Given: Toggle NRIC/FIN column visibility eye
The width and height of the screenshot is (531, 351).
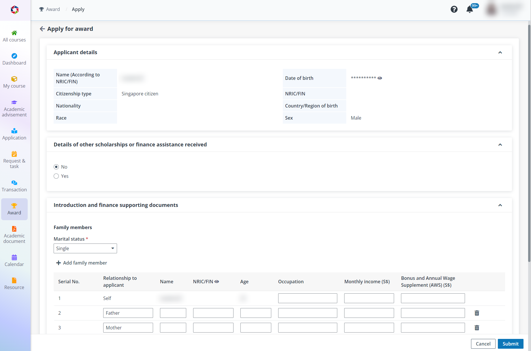Looking at the screenshot, I should point(217,282).
